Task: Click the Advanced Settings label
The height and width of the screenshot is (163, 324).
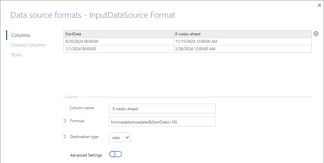Action: point(86,155)
